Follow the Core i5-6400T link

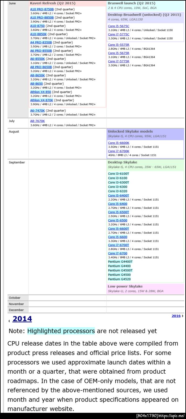click(119, 196)
